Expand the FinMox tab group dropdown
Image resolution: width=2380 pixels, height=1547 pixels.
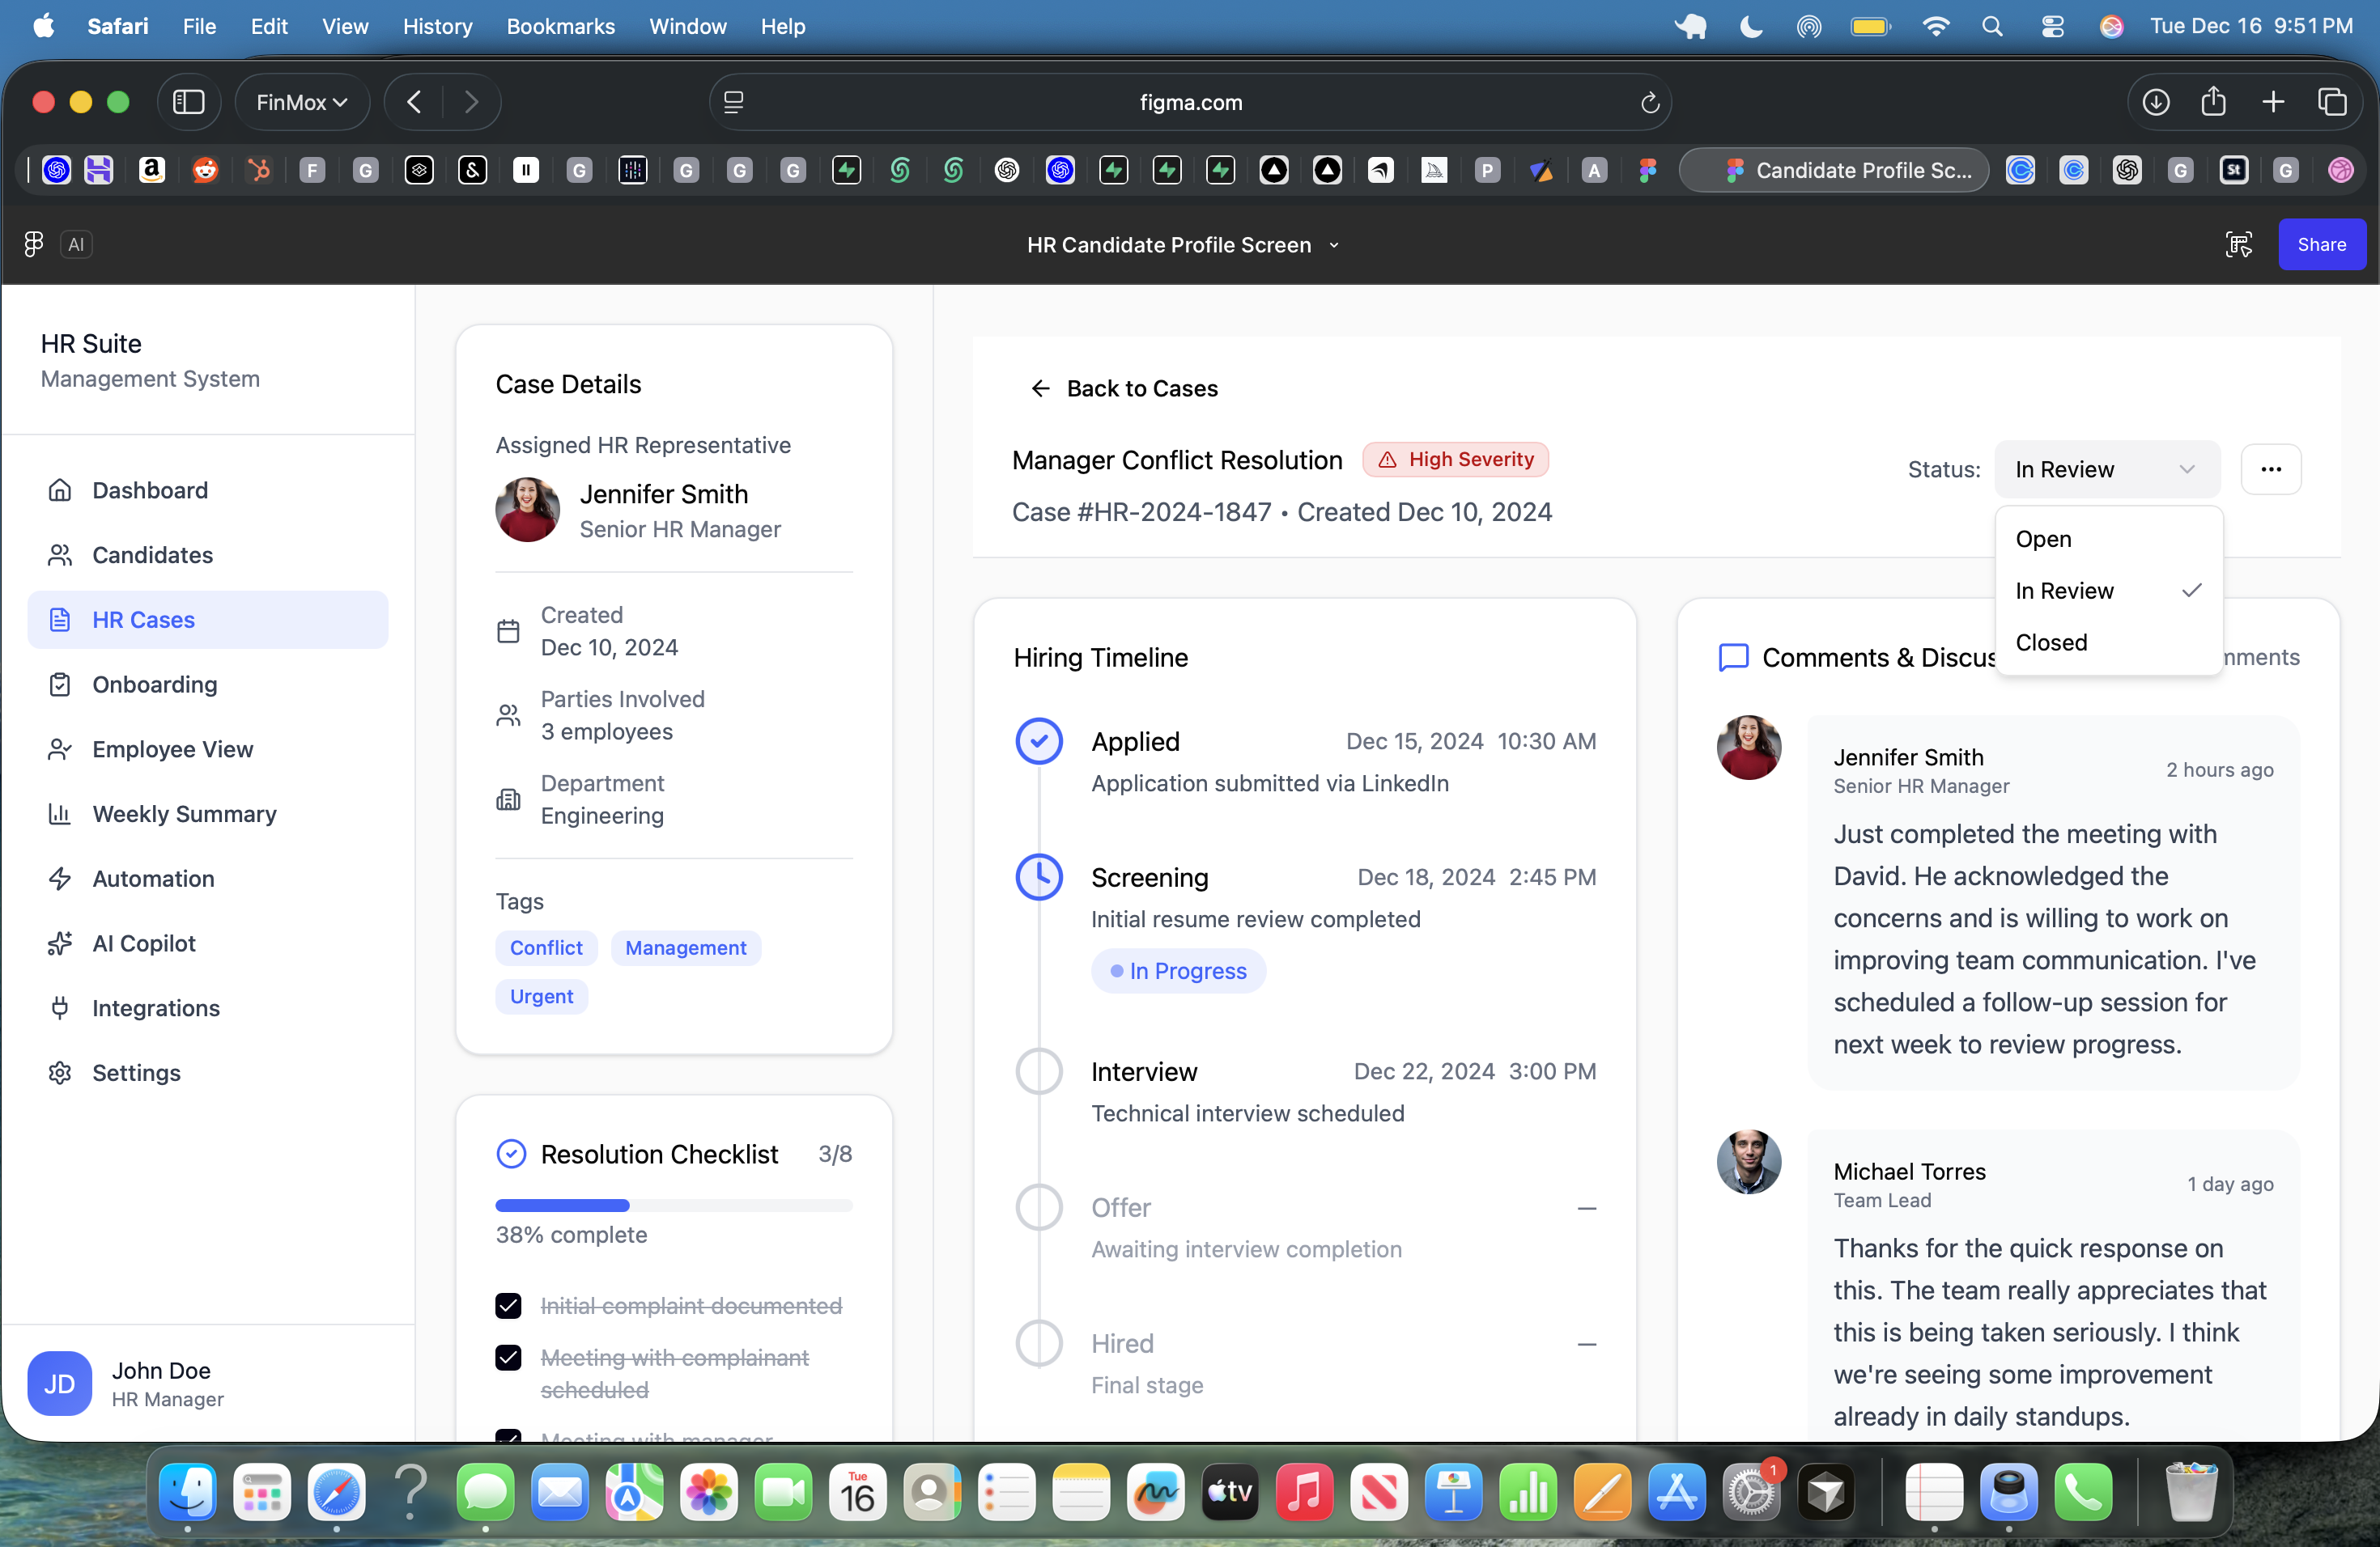(301, 102)
